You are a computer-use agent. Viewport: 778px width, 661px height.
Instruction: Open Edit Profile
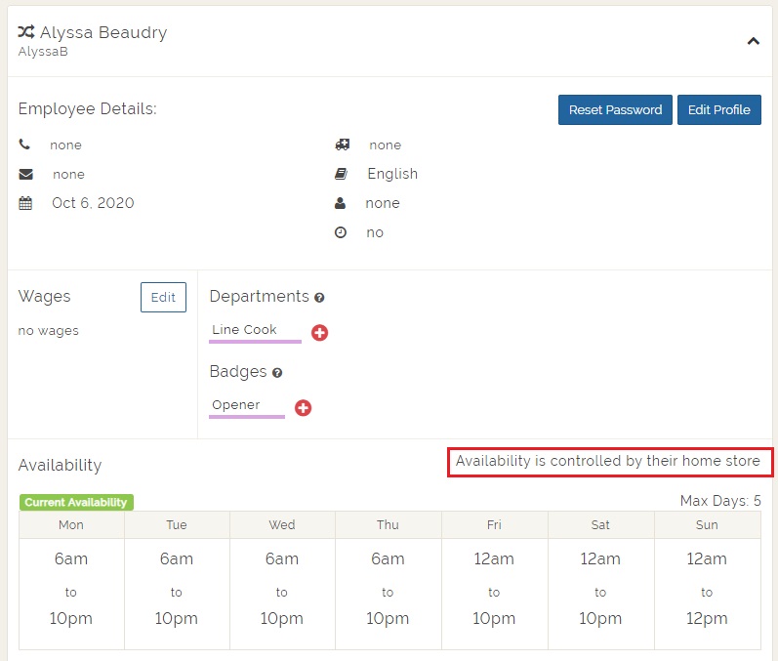tap(718, 109)
